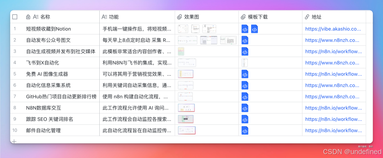The width and height of the screenshot is (383, 158).
Task: Open n8n.io workflow link for 免费 AI 图像生成器
Action: [334, 74]
